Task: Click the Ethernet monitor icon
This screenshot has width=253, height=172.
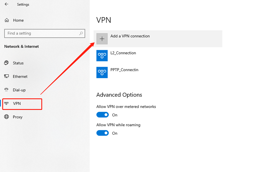Action: 7,76
